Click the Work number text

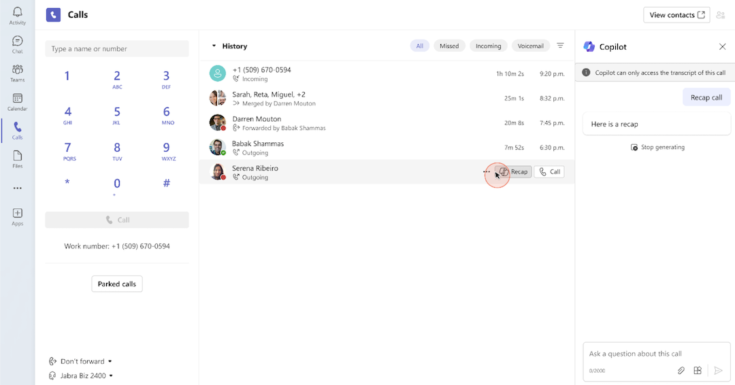[117, 246]
